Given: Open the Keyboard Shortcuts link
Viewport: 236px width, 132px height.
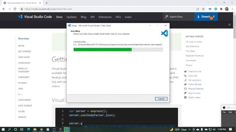Looking at the screenshot, I should 195,56.
